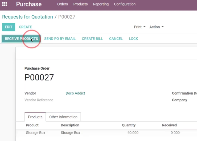Viewport: 197px width, 141px height.
Task: Open the Configuration menu
Action: 125,4
